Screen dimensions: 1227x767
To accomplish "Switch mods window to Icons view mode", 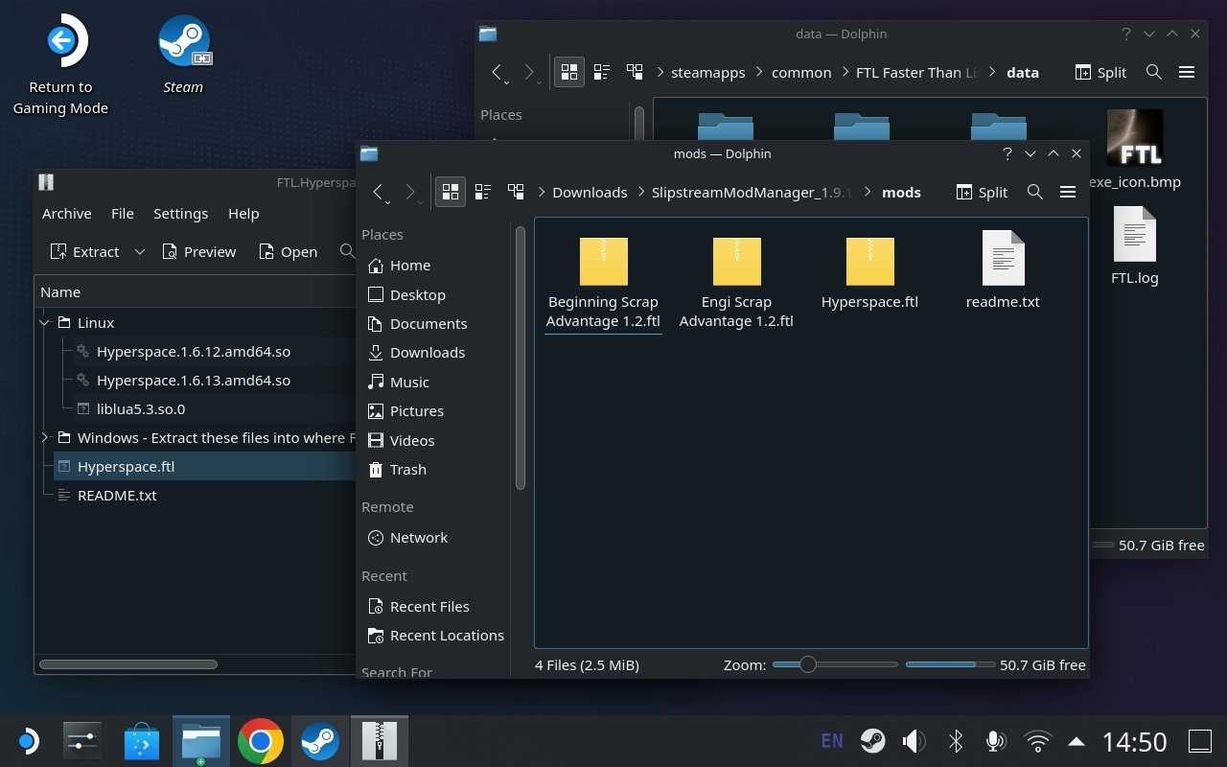I will point(450,192).
